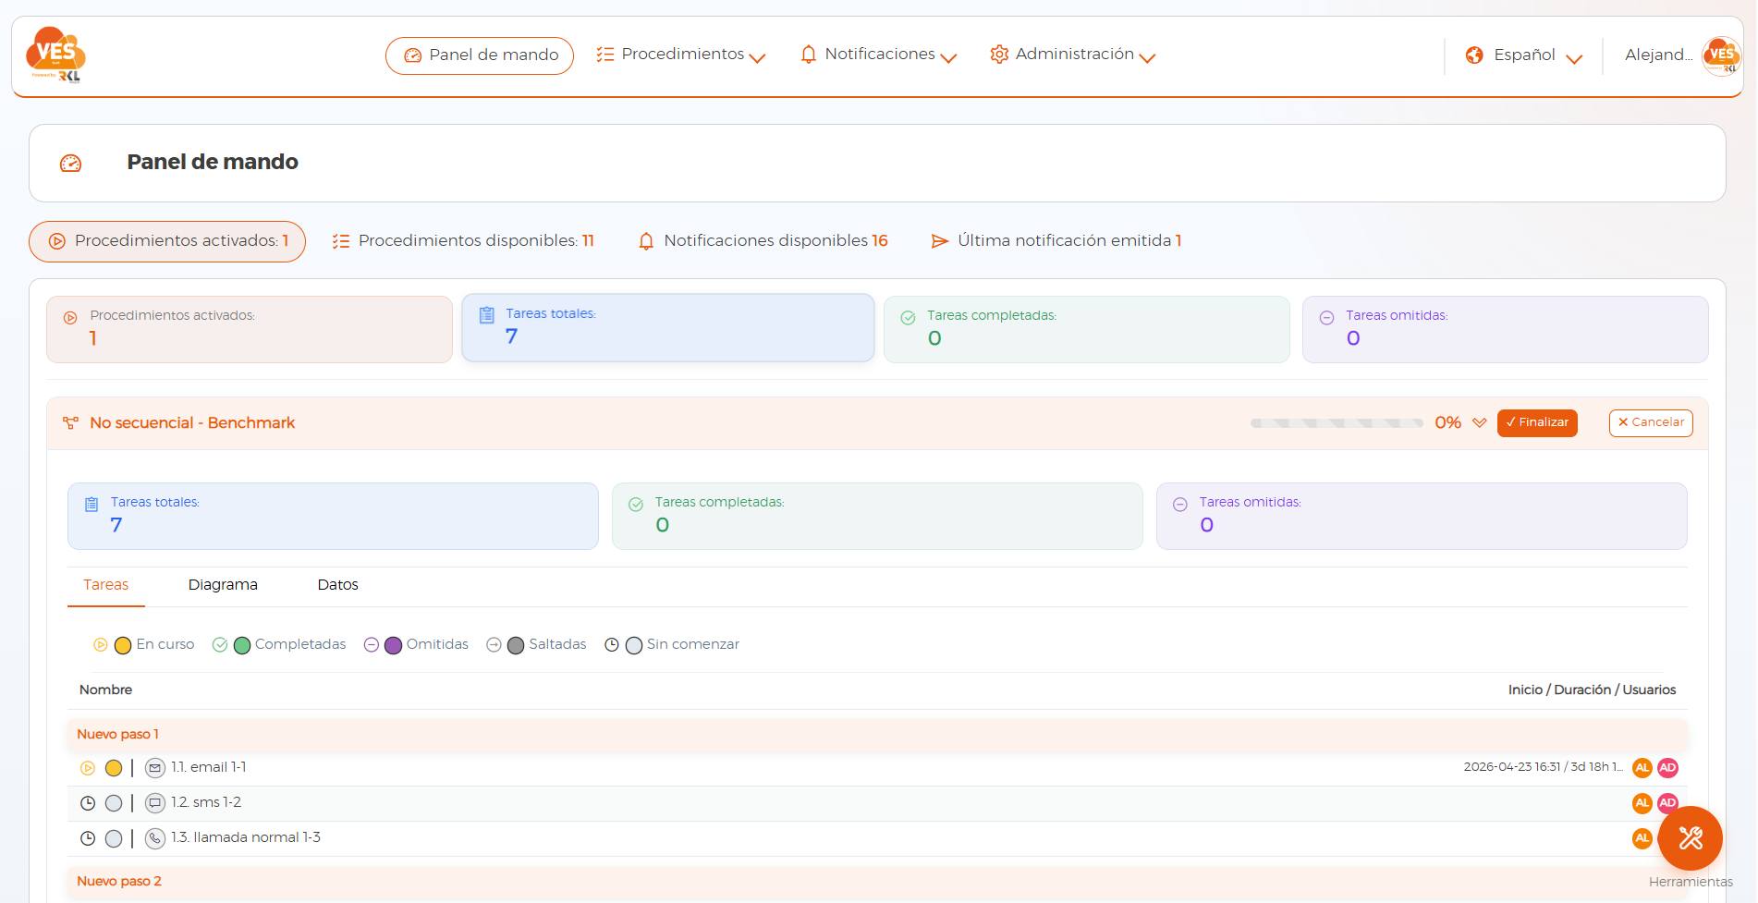Toggle the Omitidas filter in the legend
Image resolution: width=1758 pixels, height=903 pixels.
(416, 644)
